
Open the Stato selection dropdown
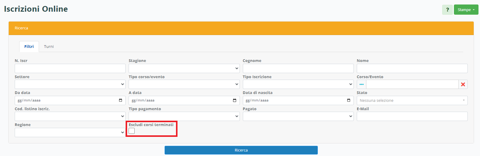tap(412, 100)
